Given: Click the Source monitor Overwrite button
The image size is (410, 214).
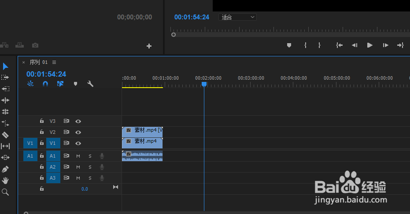Looking at the screenshot, I should 20,45.
